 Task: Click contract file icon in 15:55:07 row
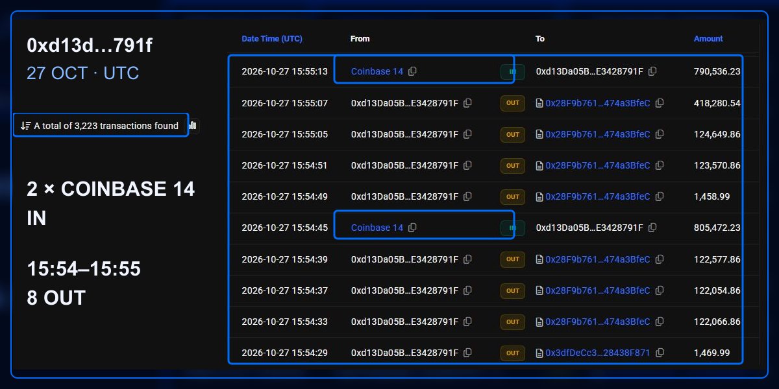click(539, 103)
